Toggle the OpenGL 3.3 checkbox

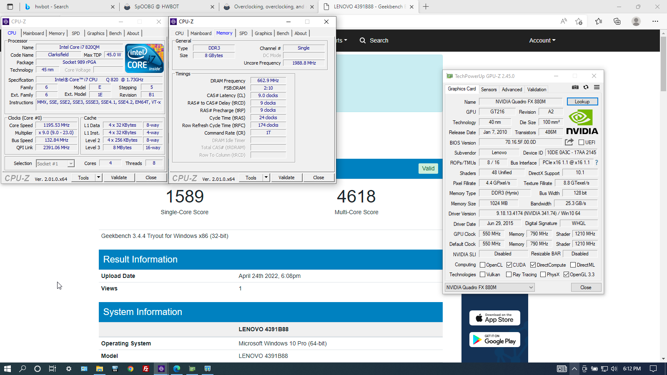(x=566, y=275)
